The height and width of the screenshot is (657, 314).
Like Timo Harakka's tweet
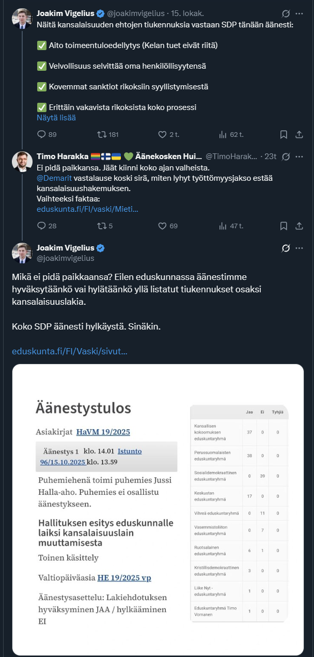(162, 226)
